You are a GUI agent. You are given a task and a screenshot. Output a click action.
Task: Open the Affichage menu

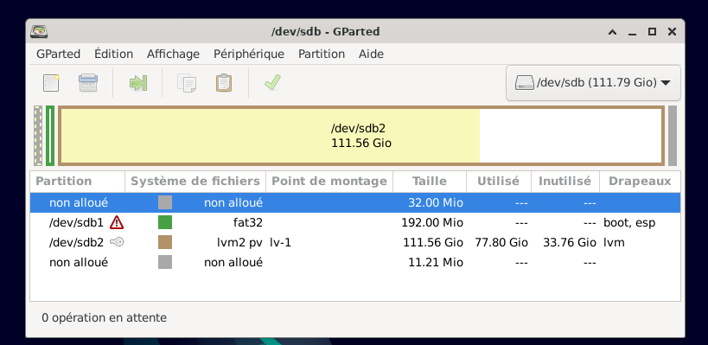pyautogui.click(x=174, y=54)
